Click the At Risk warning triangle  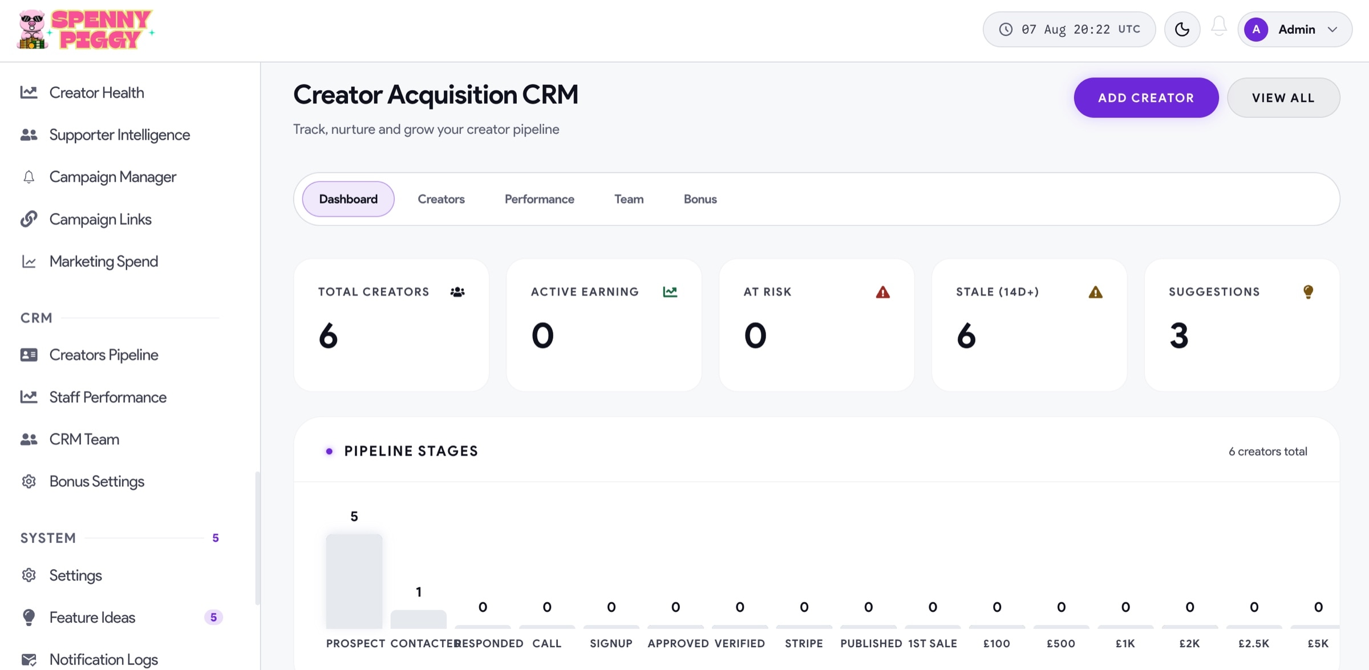882,293
